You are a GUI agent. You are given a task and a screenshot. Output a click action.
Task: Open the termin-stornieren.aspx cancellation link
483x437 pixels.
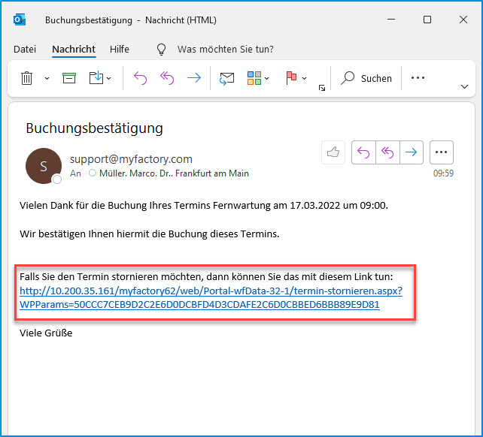pyautogui.click(x=211, y=297)
